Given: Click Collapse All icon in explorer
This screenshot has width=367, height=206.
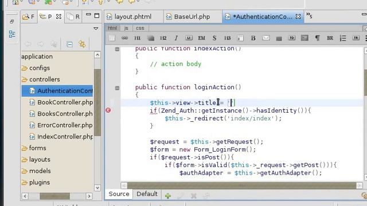Looking at the screenshot, I should [69, 44].
